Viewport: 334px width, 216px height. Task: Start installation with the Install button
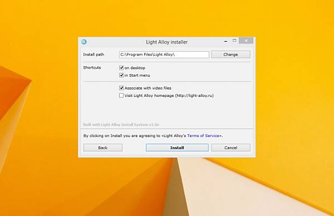point(177,148)
